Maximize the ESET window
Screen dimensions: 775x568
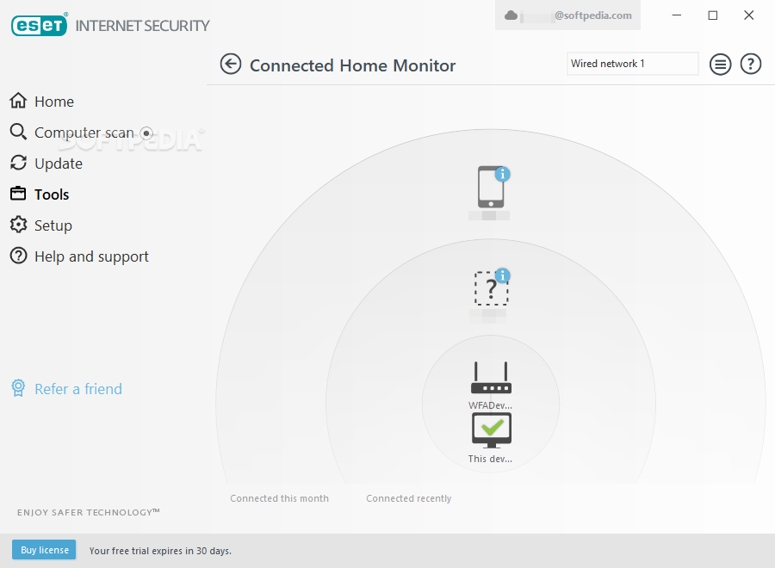click(713, 15)
